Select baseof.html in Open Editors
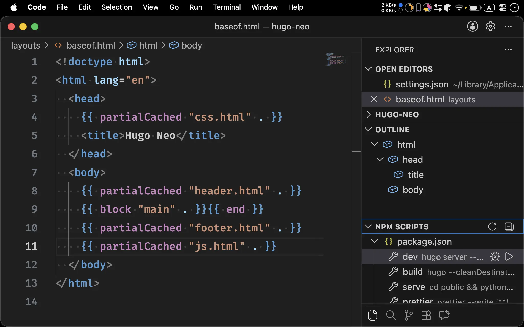 pos(443,99)
